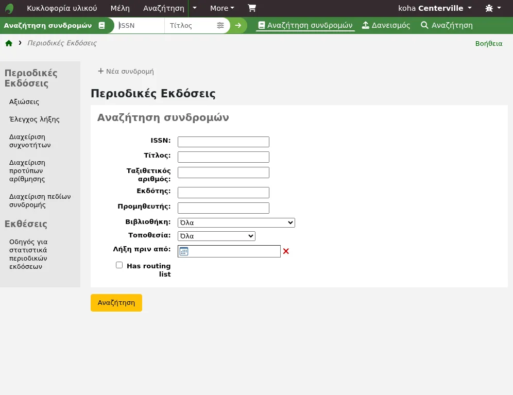Open Αναζήτηση in top navigation
This screenshot has width=513, height=395.
pos(164,8)
